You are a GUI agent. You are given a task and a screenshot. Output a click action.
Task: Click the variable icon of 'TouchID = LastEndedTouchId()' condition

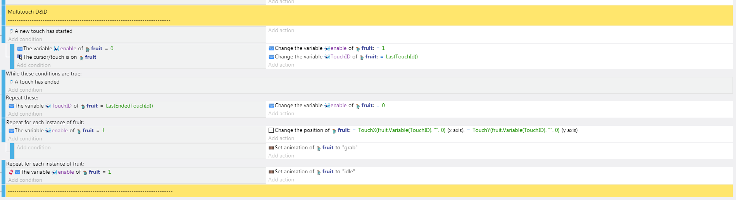[x=11, y=106]
